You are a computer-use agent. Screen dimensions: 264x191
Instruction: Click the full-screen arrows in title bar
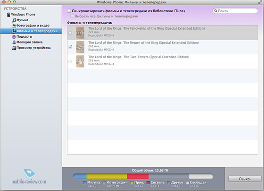click(x=261, y=2)
